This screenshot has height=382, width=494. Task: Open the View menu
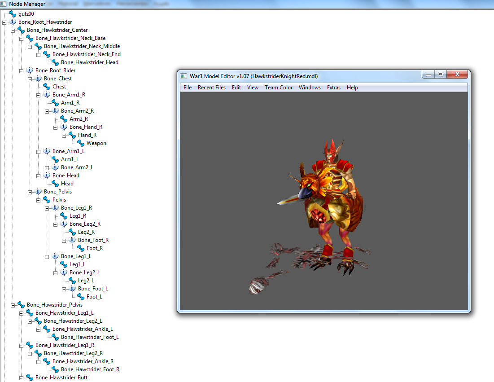(253, 88)
